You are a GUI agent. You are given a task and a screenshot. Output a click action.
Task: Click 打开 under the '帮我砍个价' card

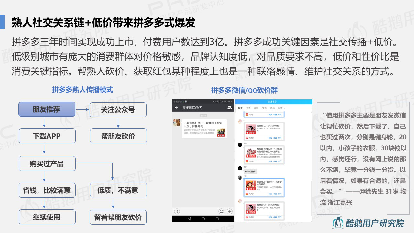point(280,161)
